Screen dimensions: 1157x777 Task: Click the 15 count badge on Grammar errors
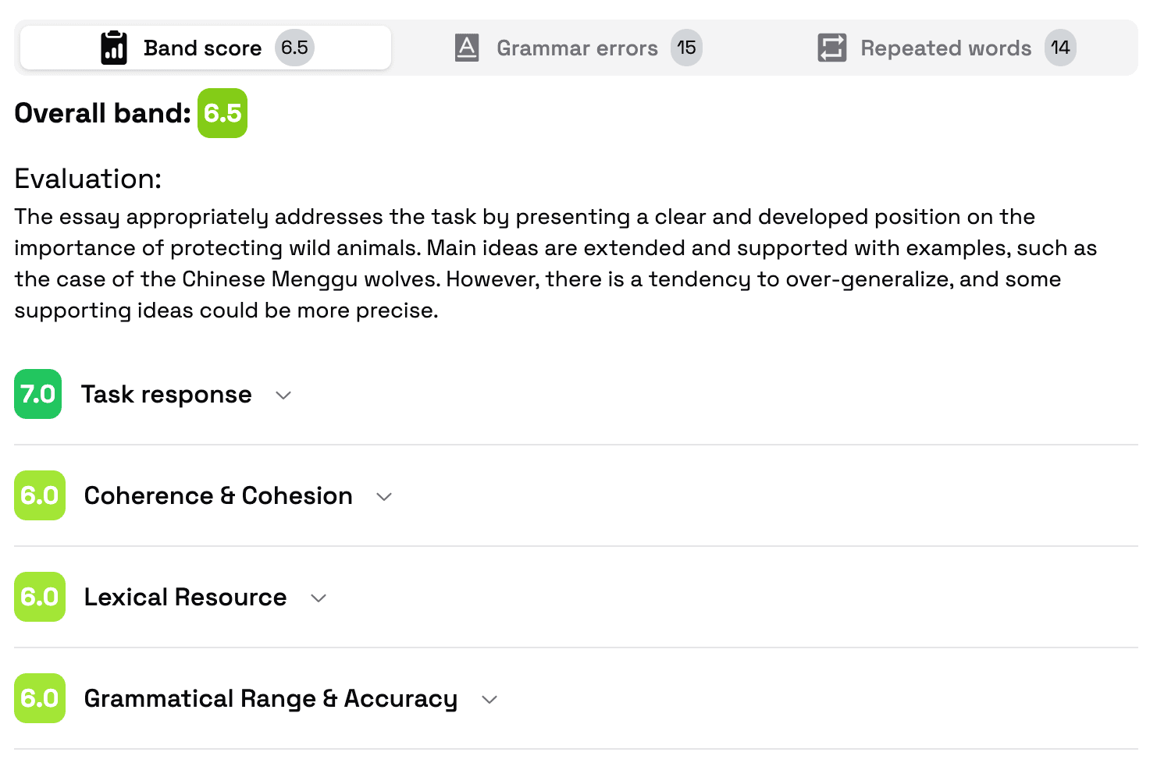[x=686, y=48]
